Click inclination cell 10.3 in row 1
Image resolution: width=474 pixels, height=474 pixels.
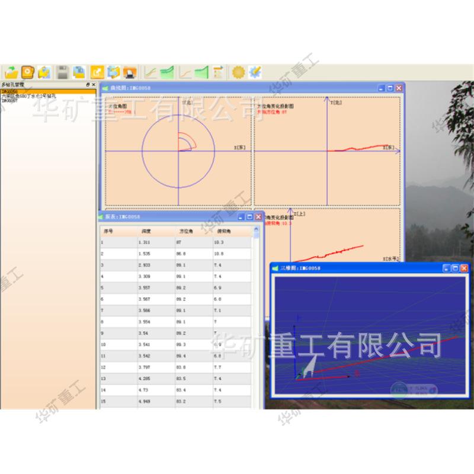(x=232, y=242)
